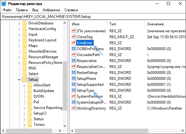
Task: Click the CmdLine string value icon
Action: (x=73, y=43)
